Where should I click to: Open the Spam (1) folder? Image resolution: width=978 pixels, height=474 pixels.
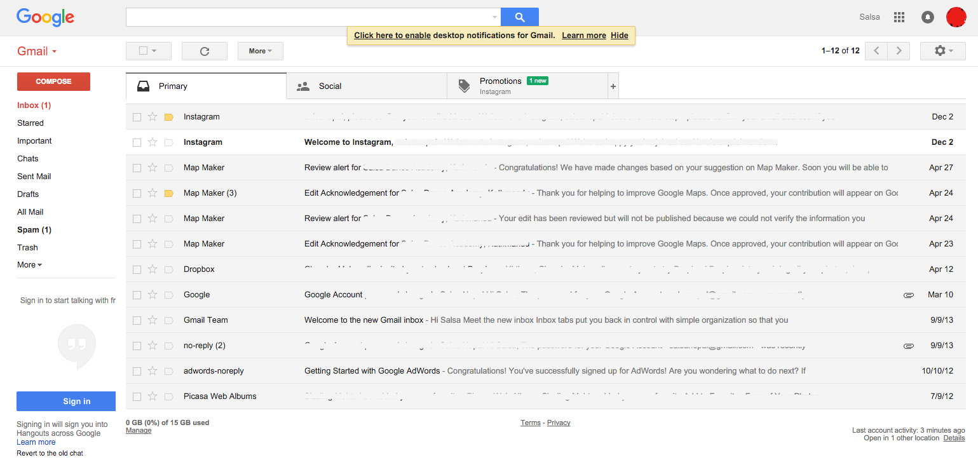tap(34, 230)
